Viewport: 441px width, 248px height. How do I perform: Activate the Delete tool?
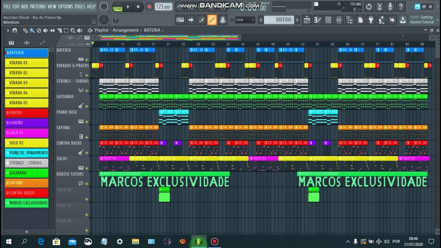coord(39,30)
